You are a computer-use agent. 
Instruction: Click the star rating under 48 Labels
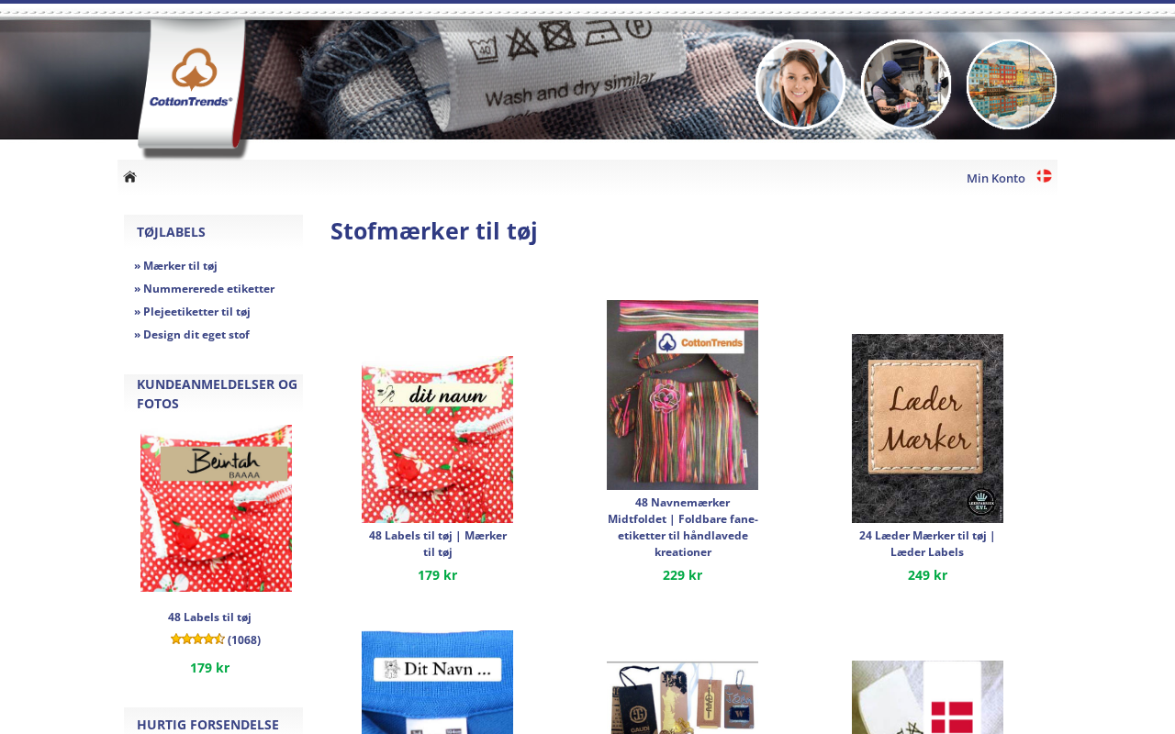pos(197,639)
